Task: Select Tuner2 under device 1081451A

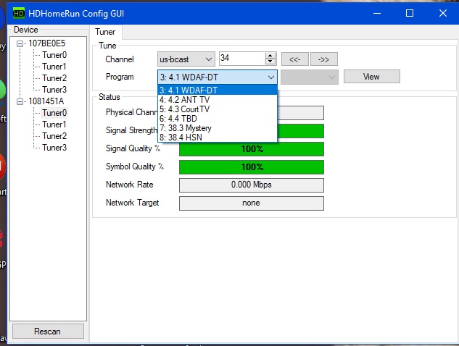Action: pyautogui.click(x=54, y=136)
